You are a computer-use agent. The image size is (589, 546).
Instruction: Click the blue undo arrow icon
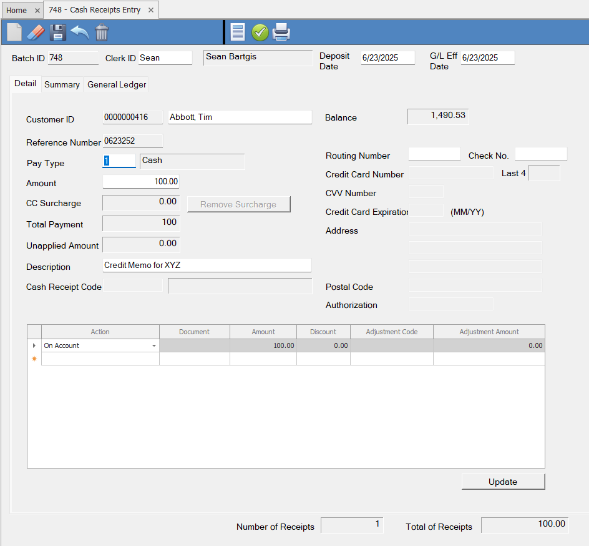pyautogui.click(x=80, y=32)
